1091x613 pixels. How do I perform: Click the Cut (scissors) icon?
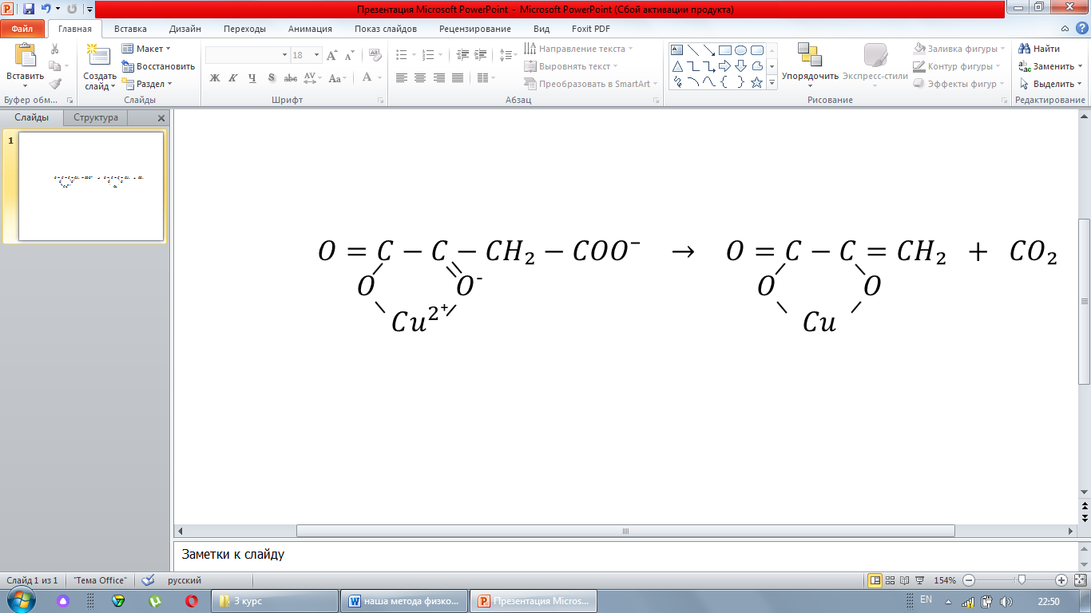coord(55,49)
